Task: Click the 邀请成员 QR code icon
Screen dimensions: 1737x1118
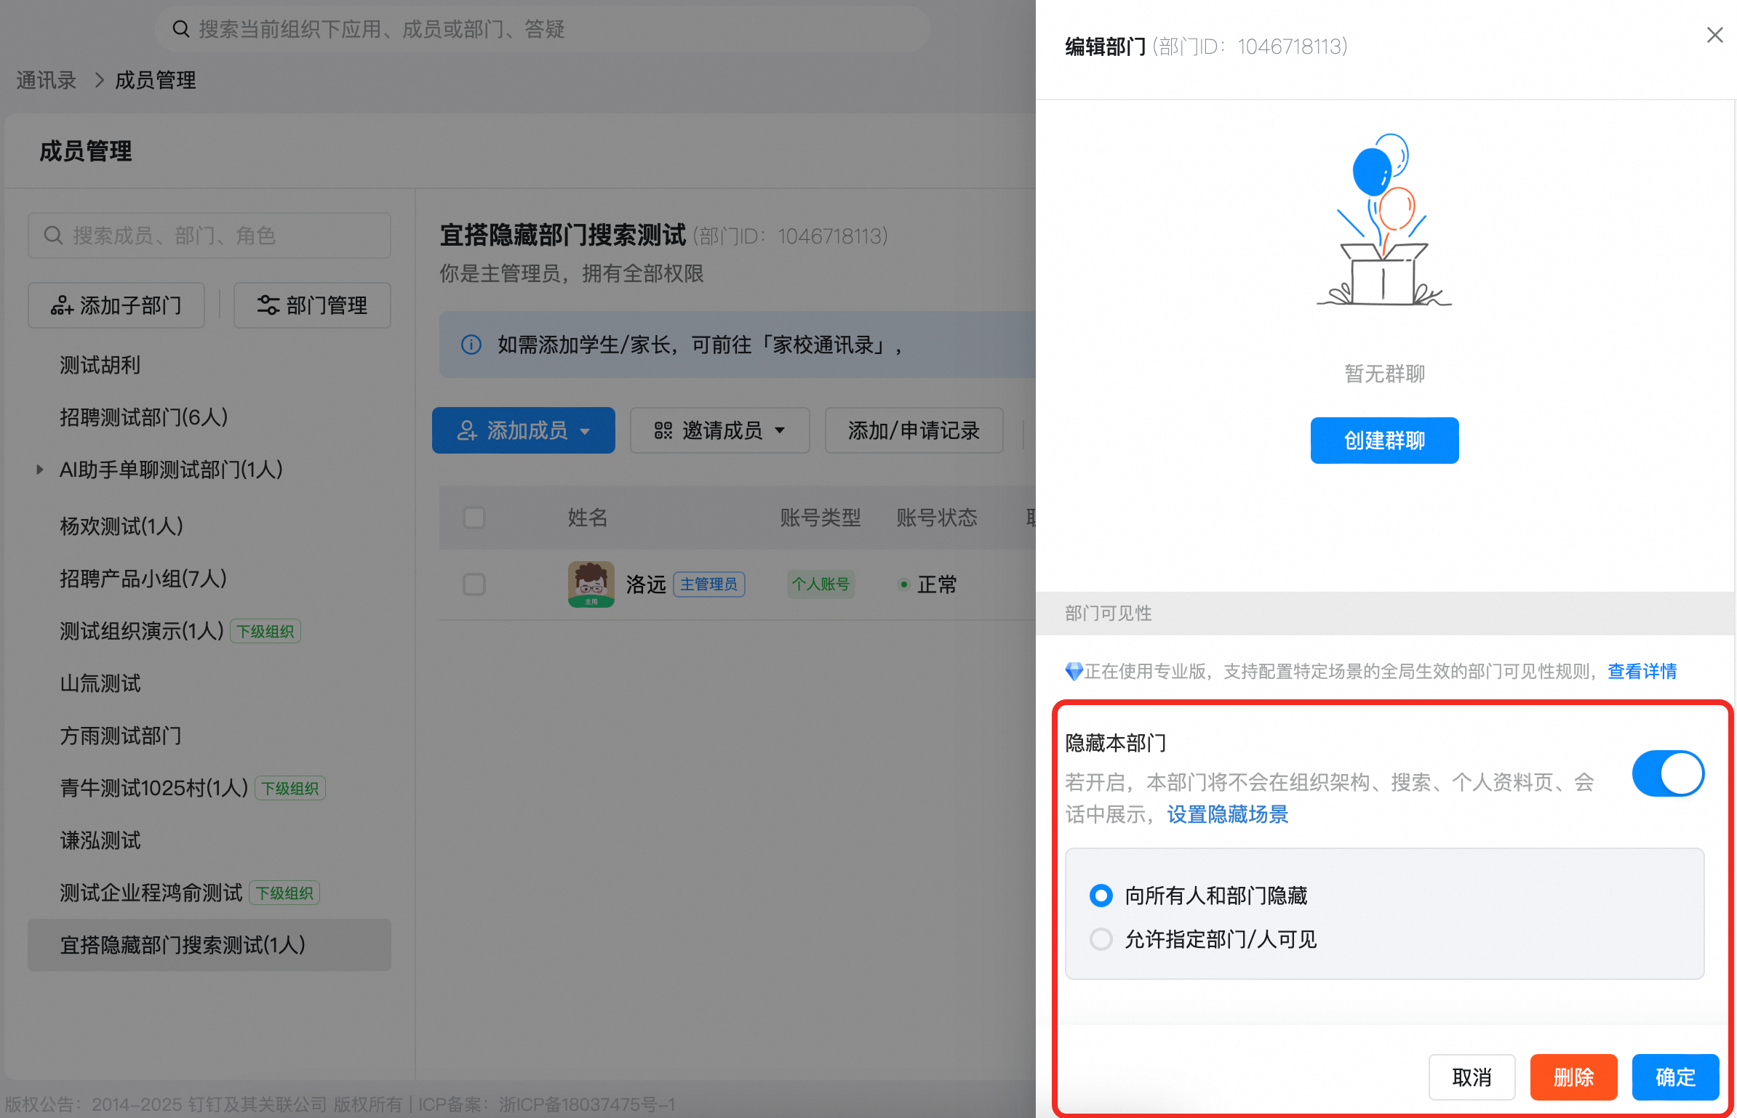Action: coord(663,430)
